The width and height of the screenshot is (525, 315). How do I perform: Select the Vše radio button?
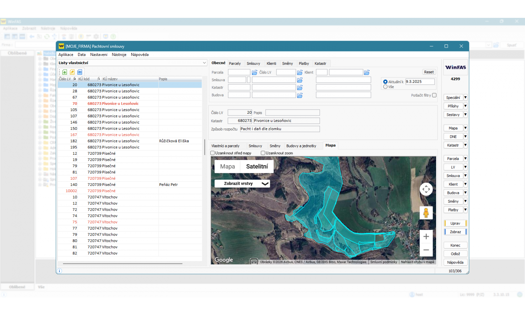point(385,87)
